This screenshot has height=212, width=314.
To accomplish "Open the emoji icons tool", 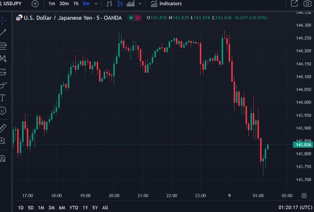I will [3, 111].
